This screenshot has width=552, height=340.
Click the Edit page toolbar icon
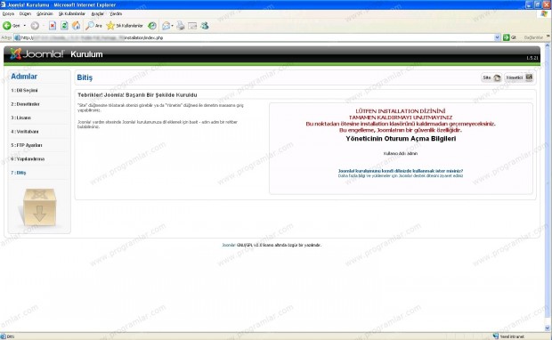(192, 26)
